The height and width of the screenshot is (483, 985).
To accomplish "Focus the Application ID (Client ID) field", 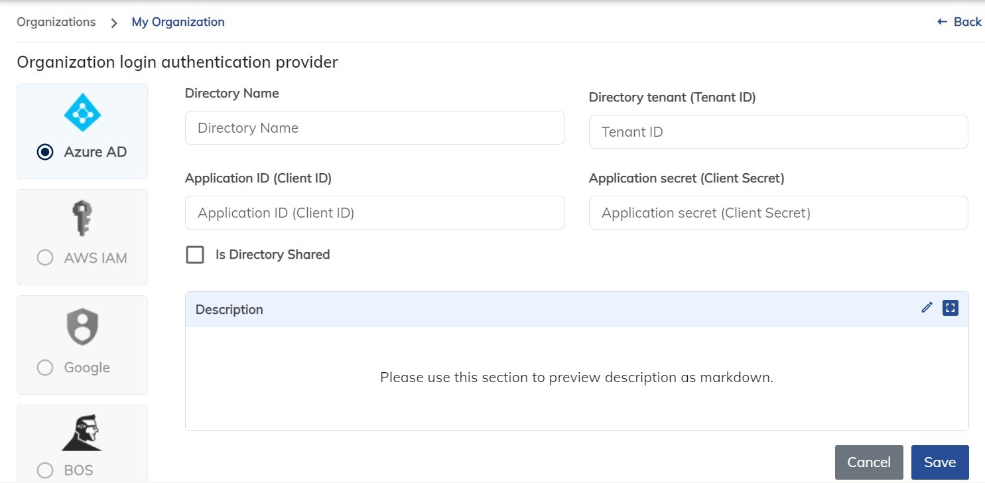I will 375,213.
